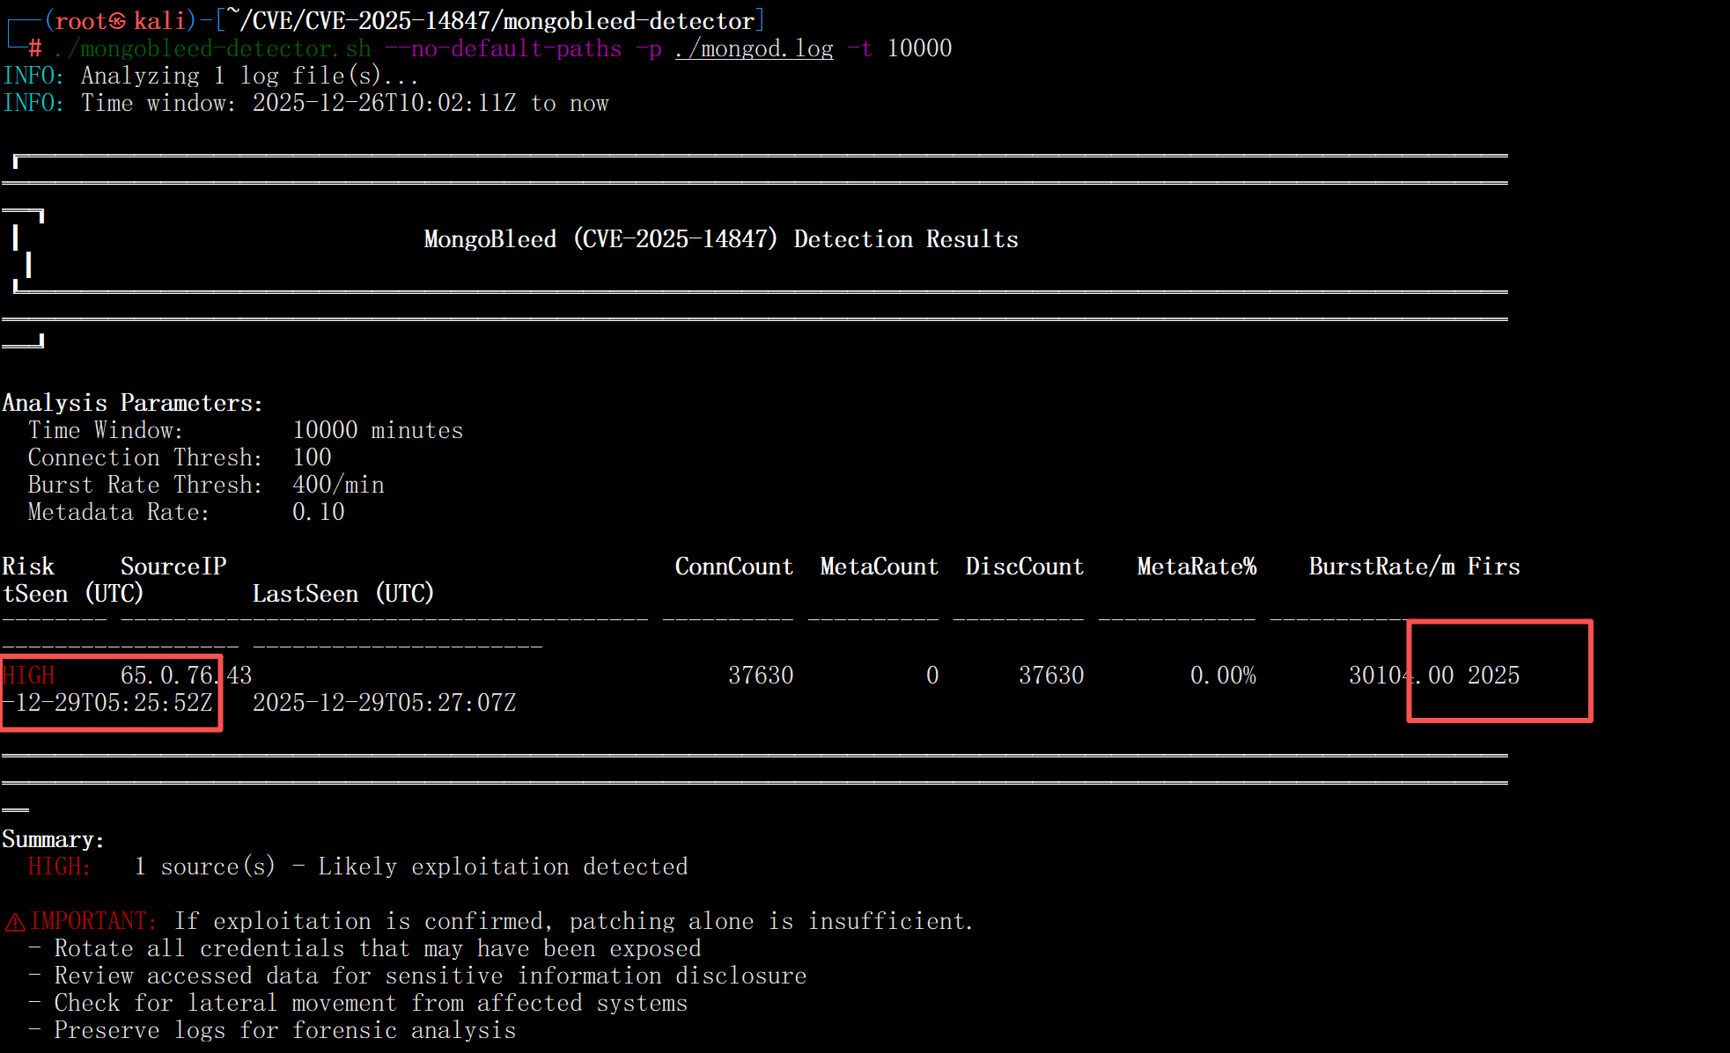
Task: Click the LastSeen timestamp 2025-12-29T05:27:07Z
Action: 384,703
